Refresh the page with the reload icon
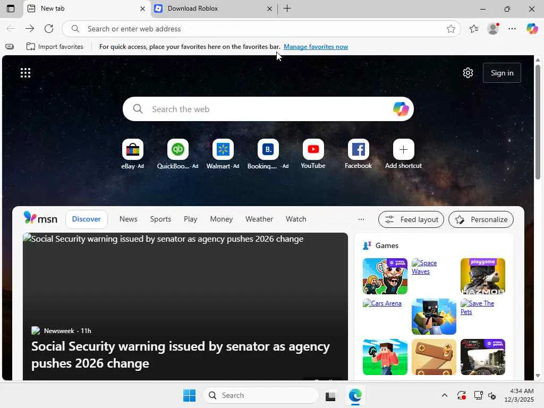 (x=49, y=29)
